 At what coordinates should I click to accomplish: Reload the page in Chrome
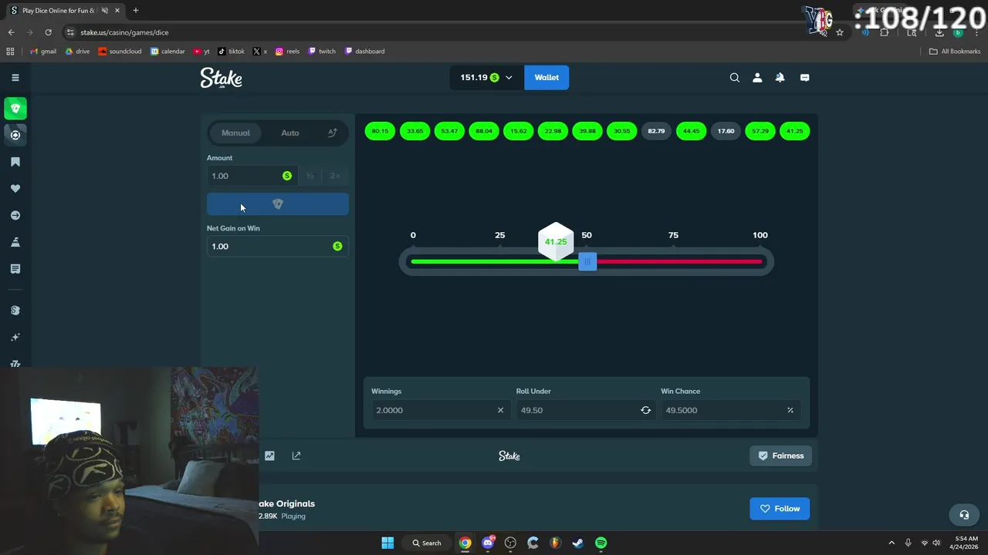click(x=48, y=32)
